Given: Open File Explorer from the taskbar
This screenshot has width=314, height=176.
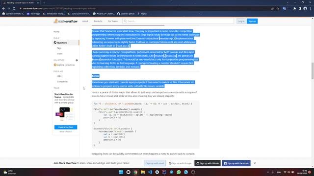Looking at the screenshot, I should pyautogui.click(x=143, y=172).
